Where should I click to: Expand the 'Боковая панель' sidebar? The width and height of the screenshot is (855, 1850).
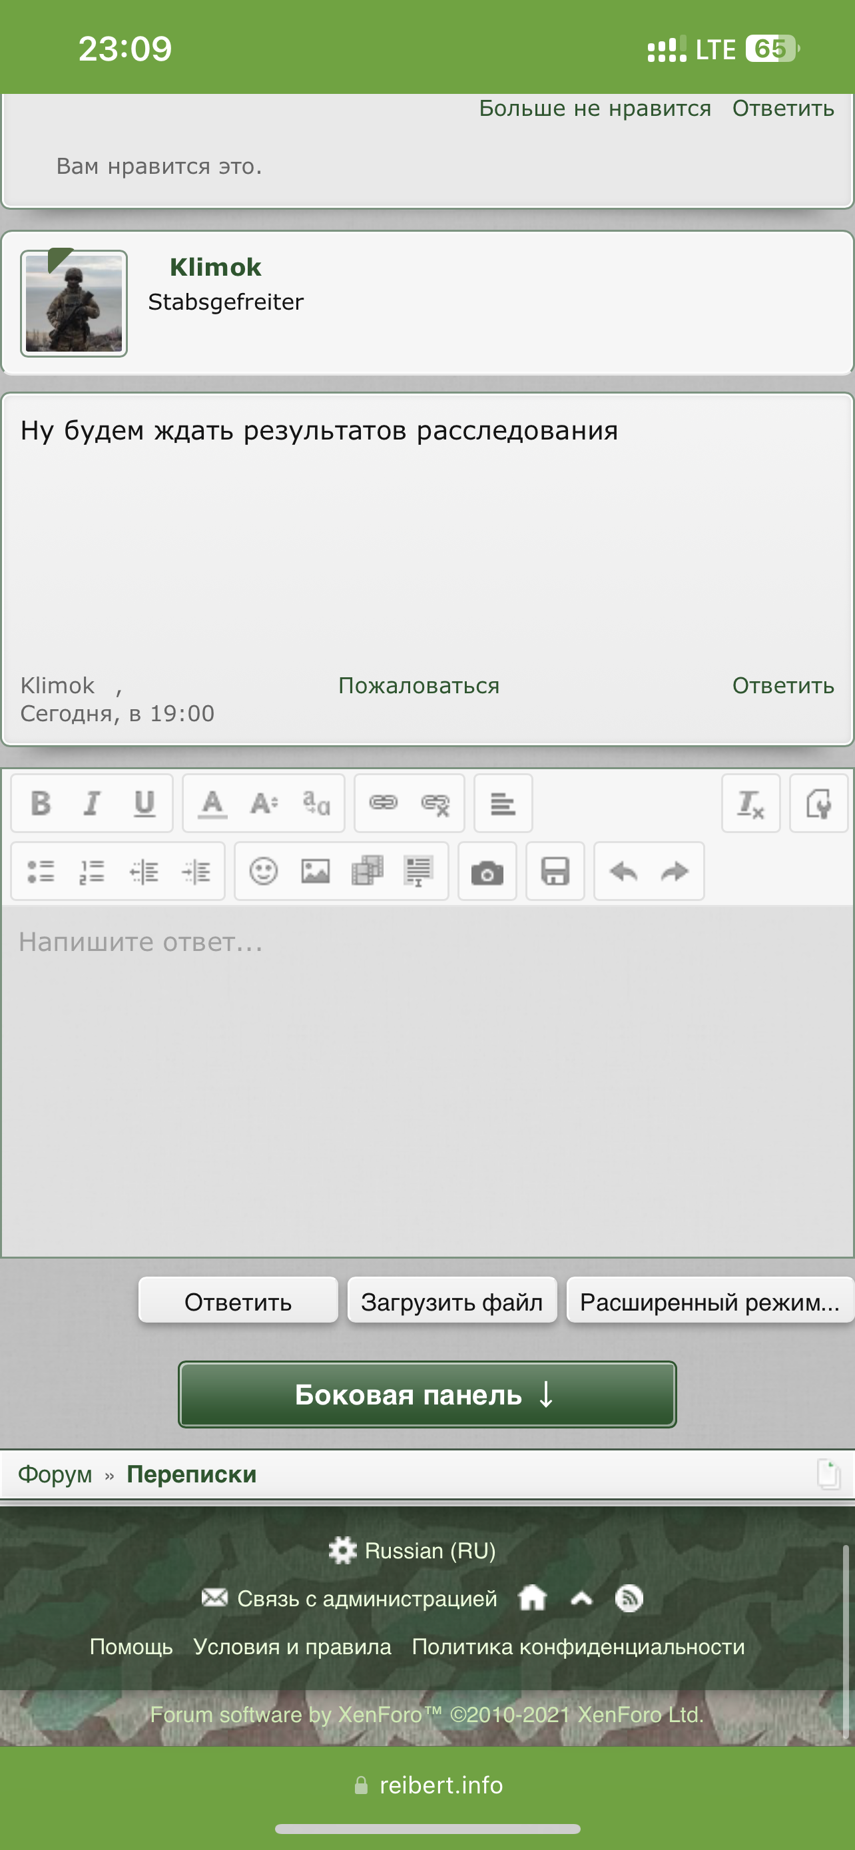pos(427,1394)
